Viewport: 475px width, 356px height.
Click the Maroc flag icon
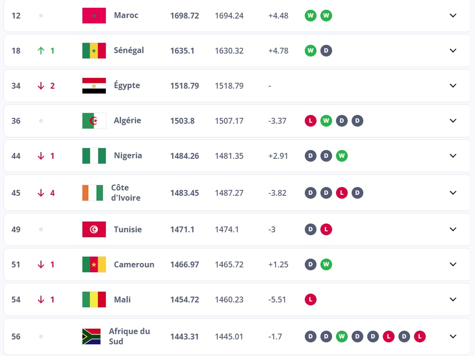click(94, 16)
